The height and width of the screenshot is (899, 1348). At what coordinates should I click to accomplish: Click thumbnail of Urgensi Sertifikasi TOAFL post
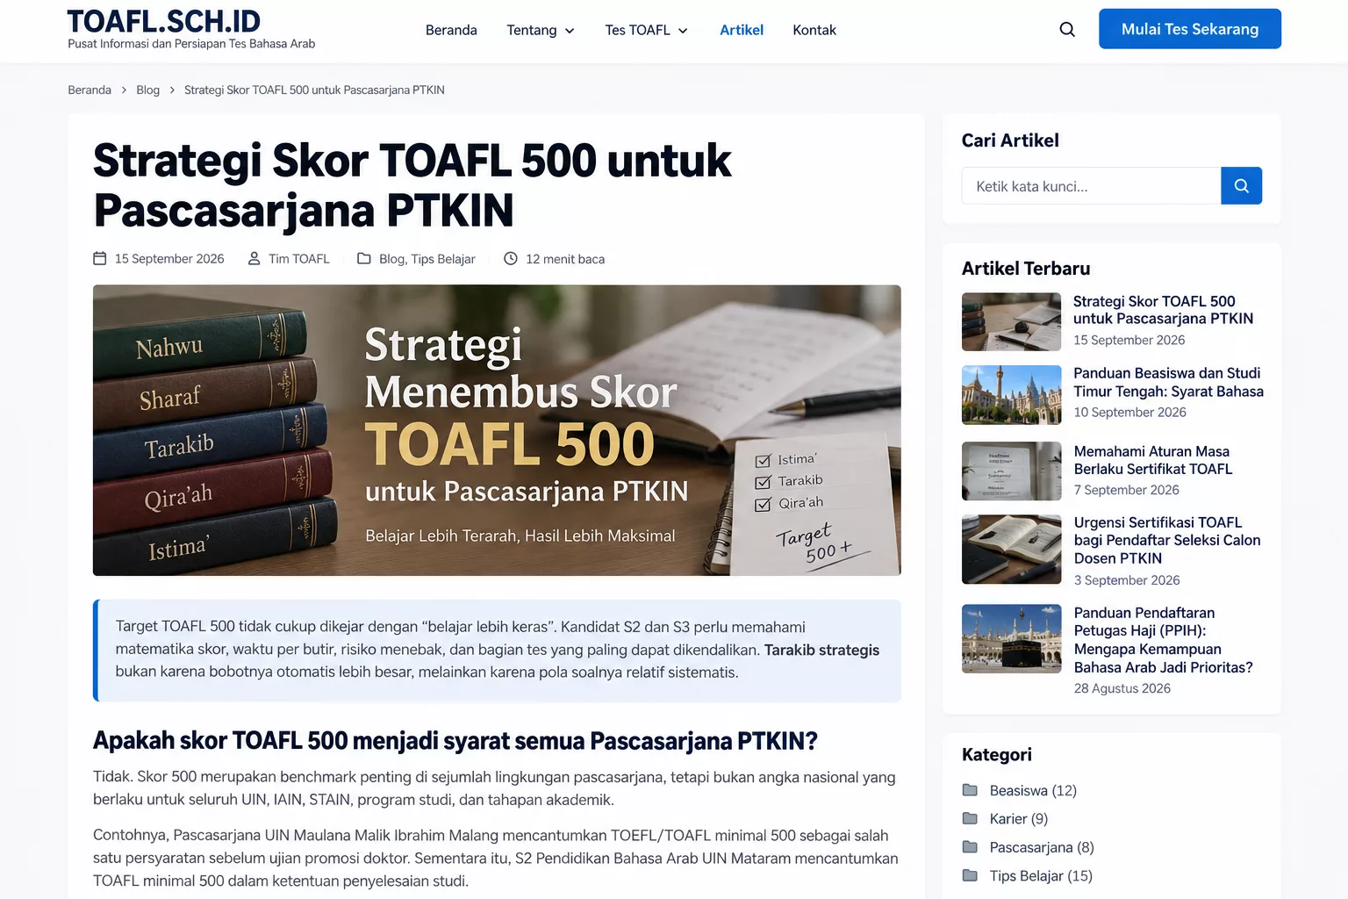coord(1012,550)
